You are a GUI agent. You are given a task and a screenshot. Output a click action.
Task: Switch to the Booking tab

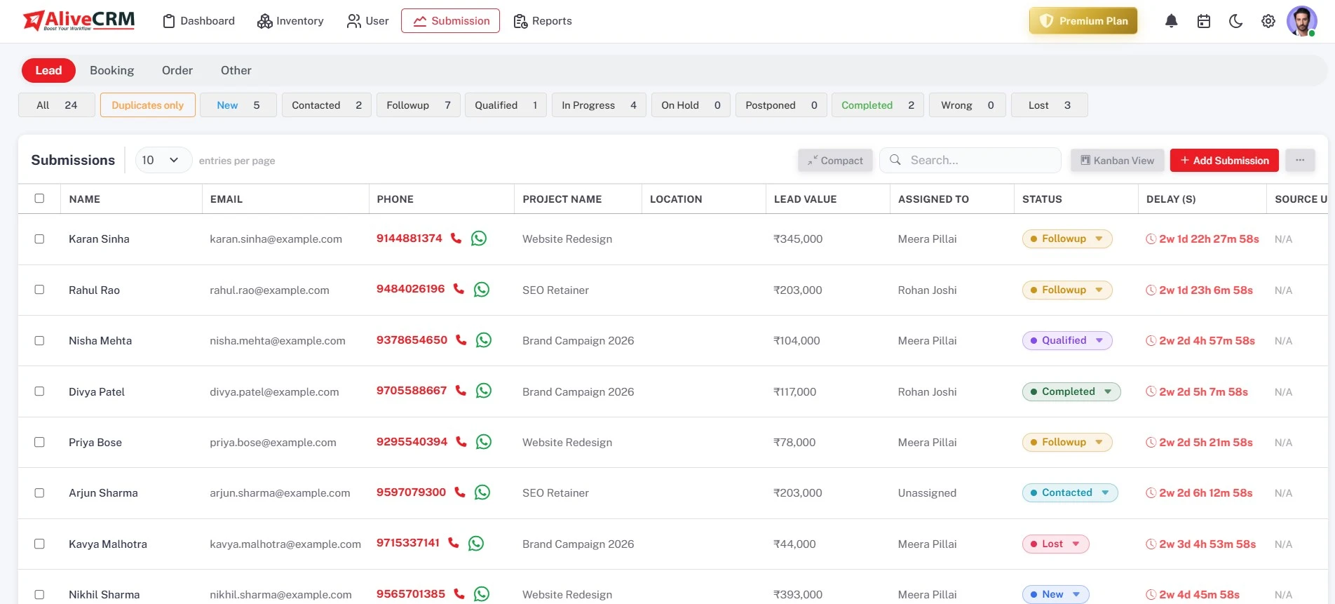[112, 70]
